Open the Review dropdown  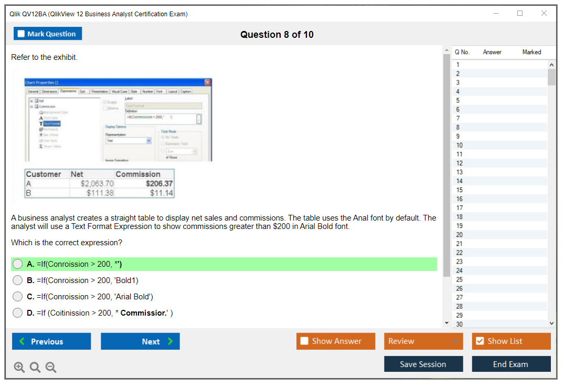[423, 341]
